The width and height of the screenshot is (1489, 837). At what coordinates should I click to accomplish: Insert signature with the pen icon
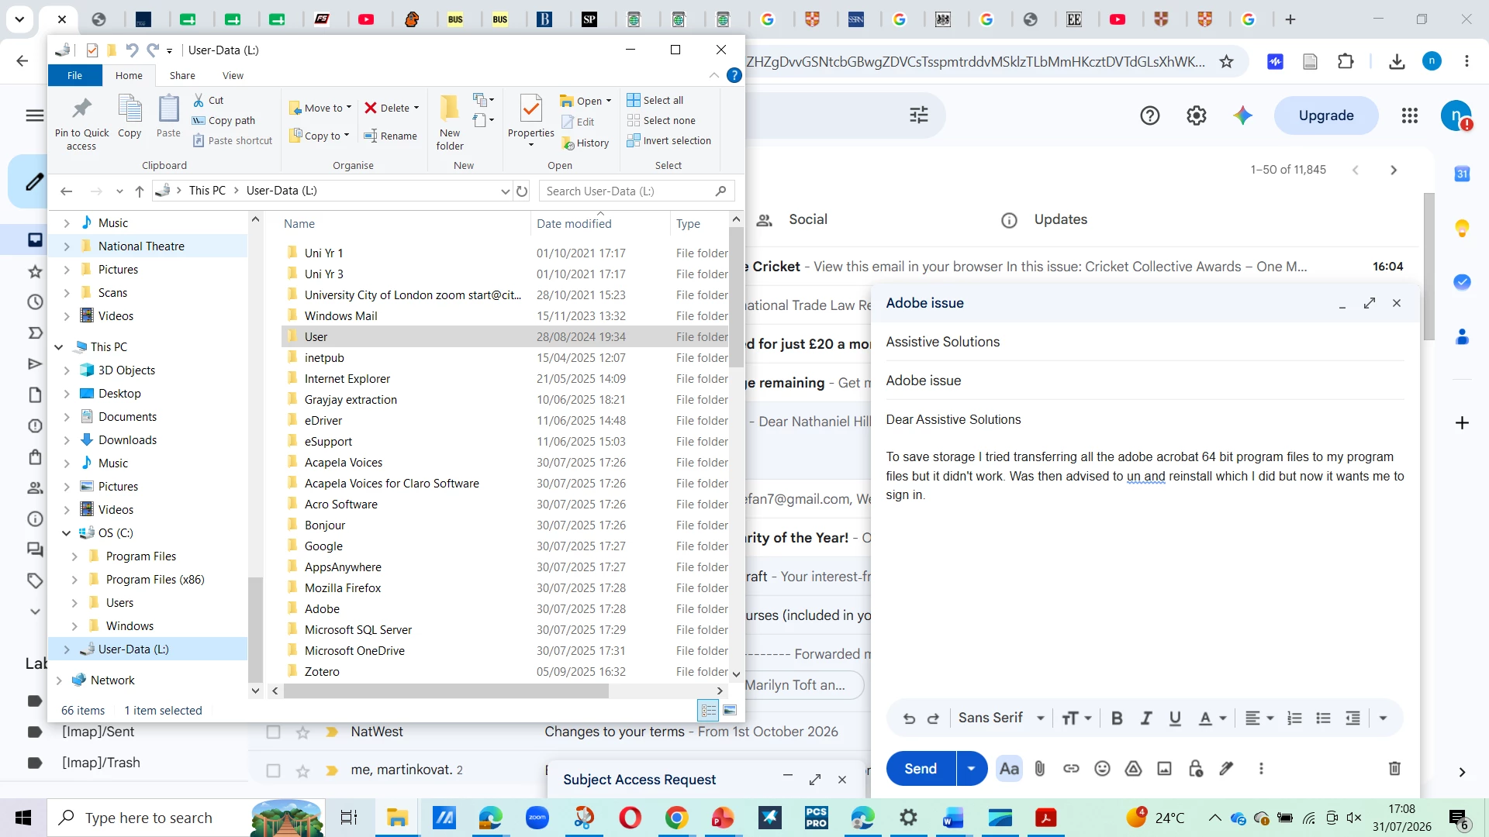pyautogui.click(x=1226, y=769)
